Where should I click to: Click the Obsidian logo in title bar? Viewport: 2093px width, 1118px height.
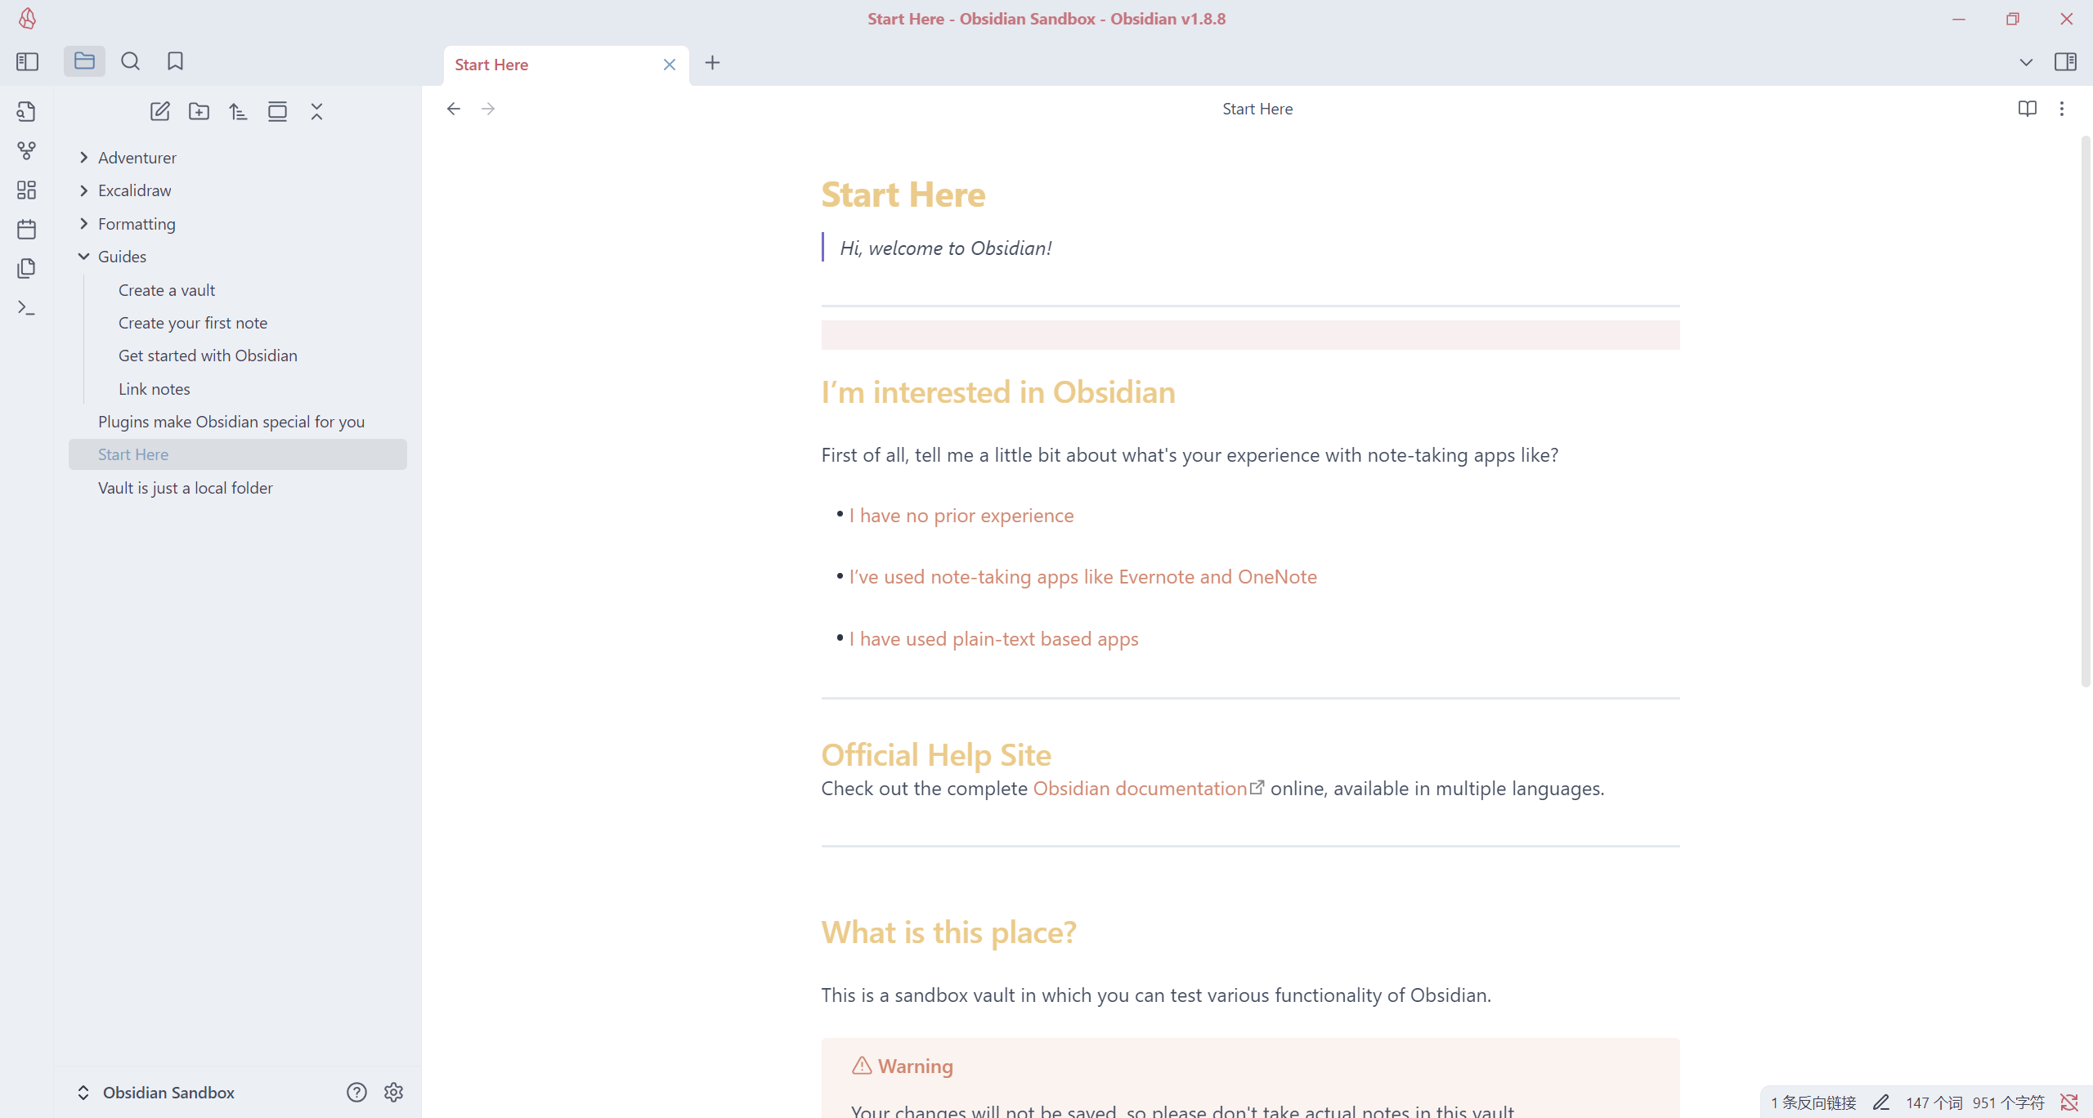pos(27,19)
